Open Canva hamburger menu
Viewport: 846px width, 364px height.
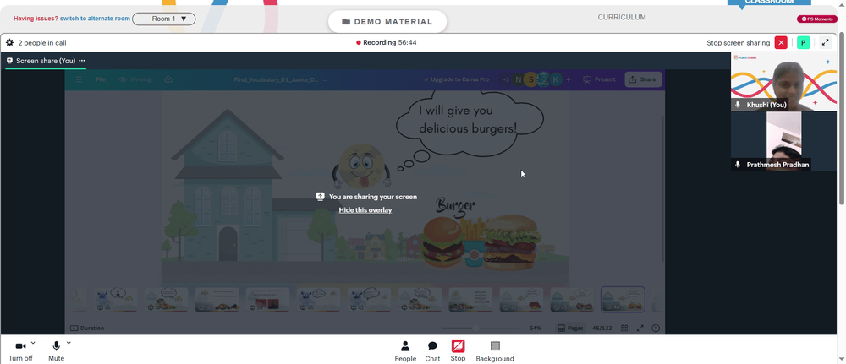click(80, 79)
